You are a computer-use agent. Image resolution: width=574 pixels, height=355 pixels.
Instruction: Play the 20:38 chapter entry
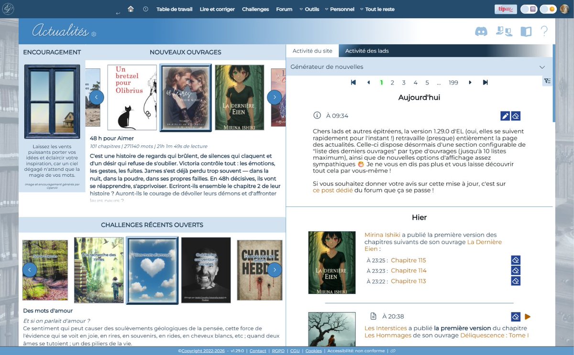tap(528, 317)
